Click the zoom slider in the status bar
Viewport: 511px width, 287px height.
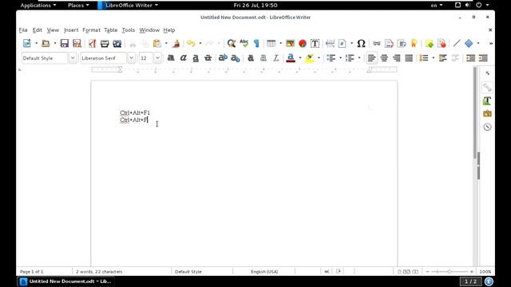[450, 271]
